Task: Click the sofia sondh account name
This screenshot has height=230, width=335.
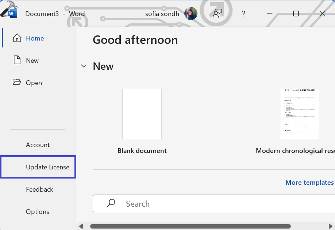Action: 162,14
